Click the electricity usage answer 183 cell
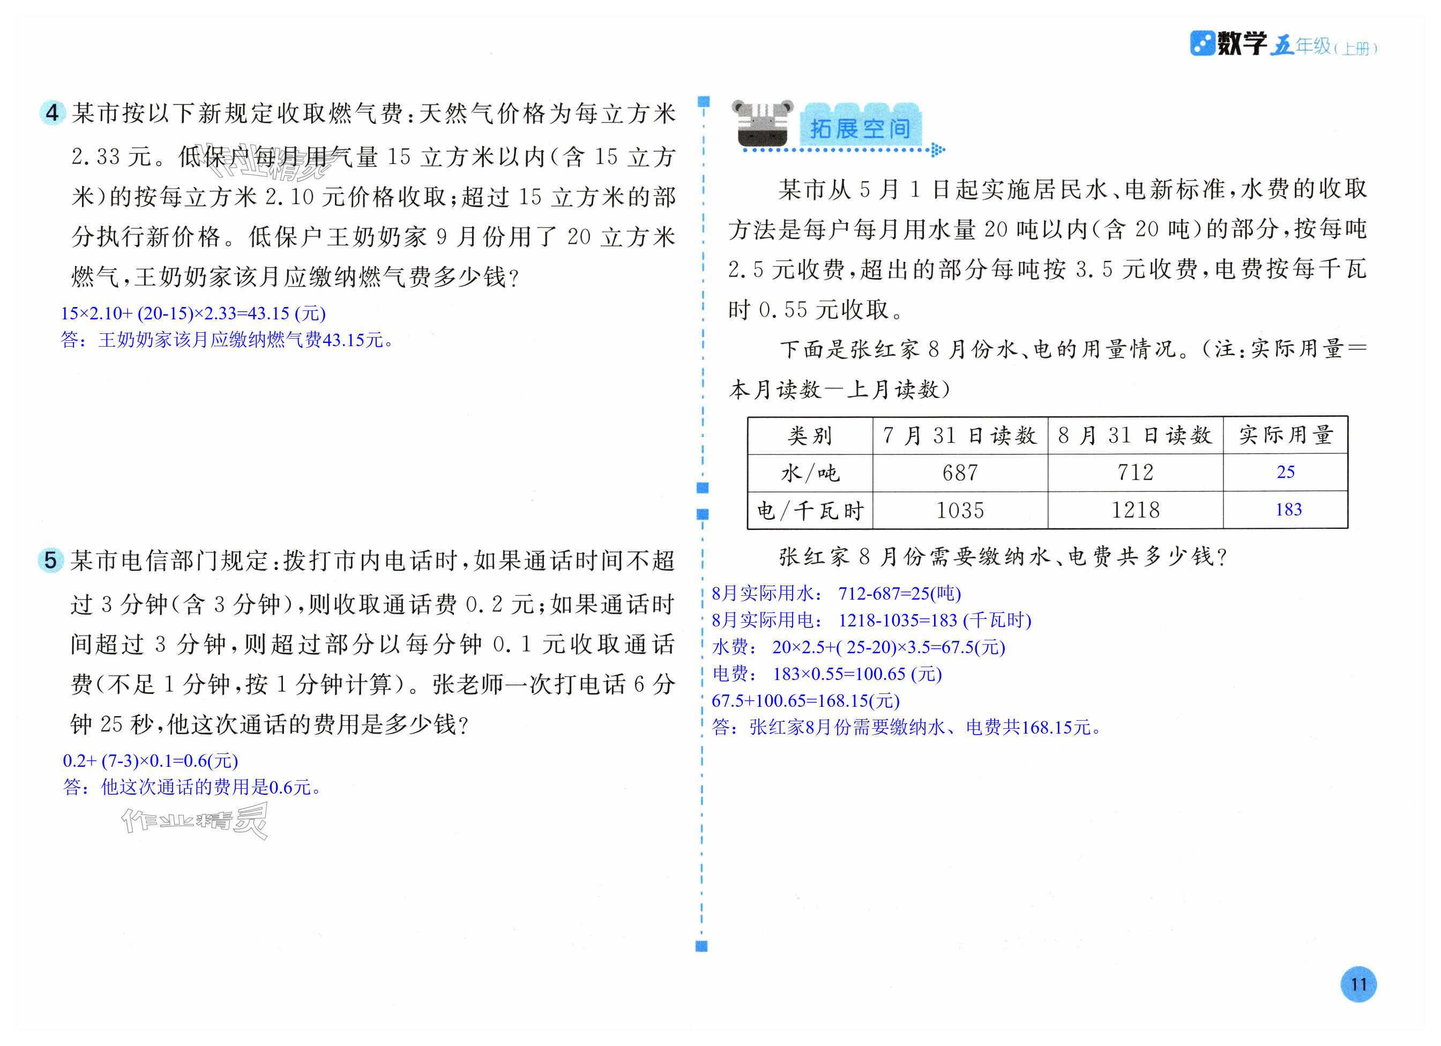This screenshot has width=1441, height=1046. [x=1288, y=510]
